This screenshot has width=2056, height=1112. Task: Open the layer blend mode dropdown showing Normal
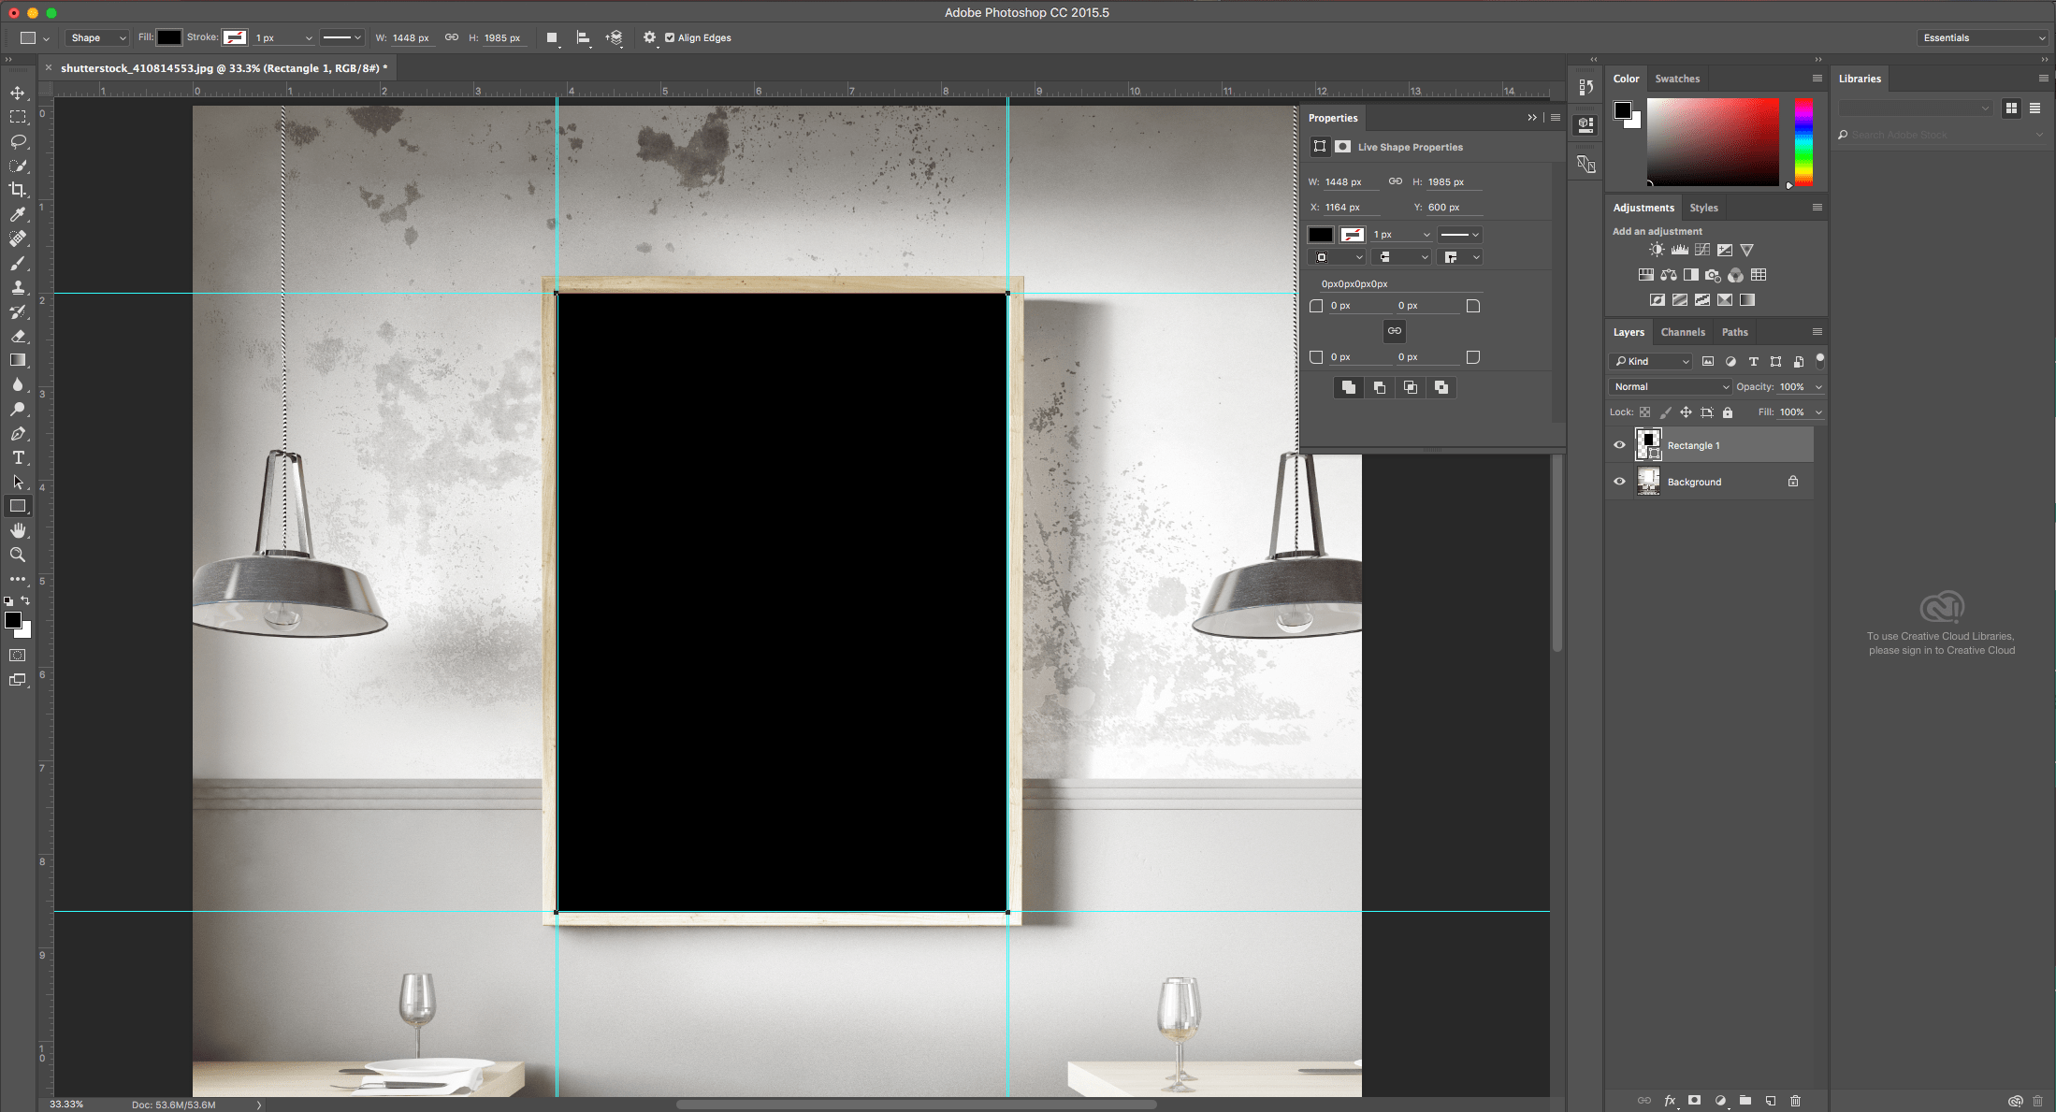pyautogui.click(x=1670, y=386)
